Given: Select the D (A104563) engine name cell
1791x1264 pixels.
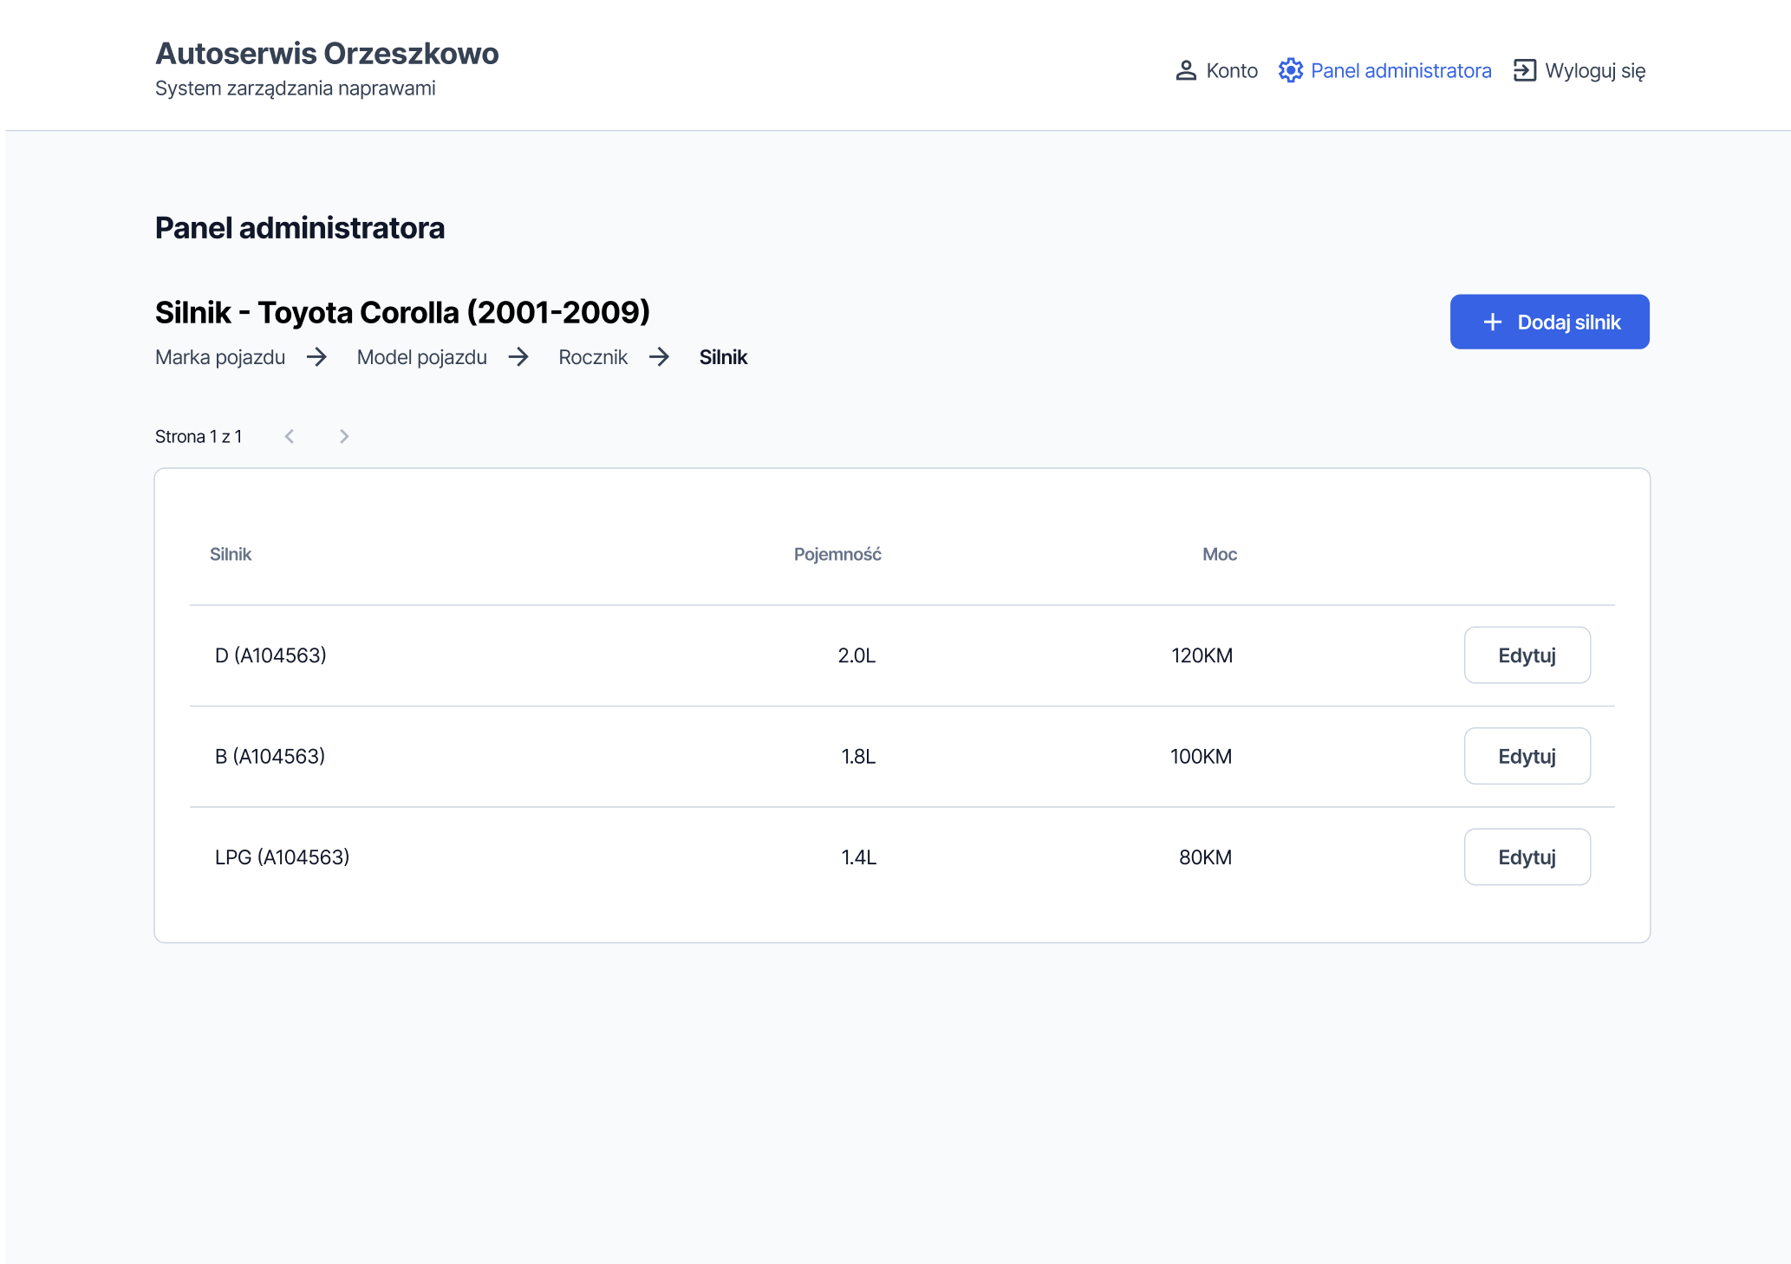Looking at the screenshot, I should pos(270,655).
